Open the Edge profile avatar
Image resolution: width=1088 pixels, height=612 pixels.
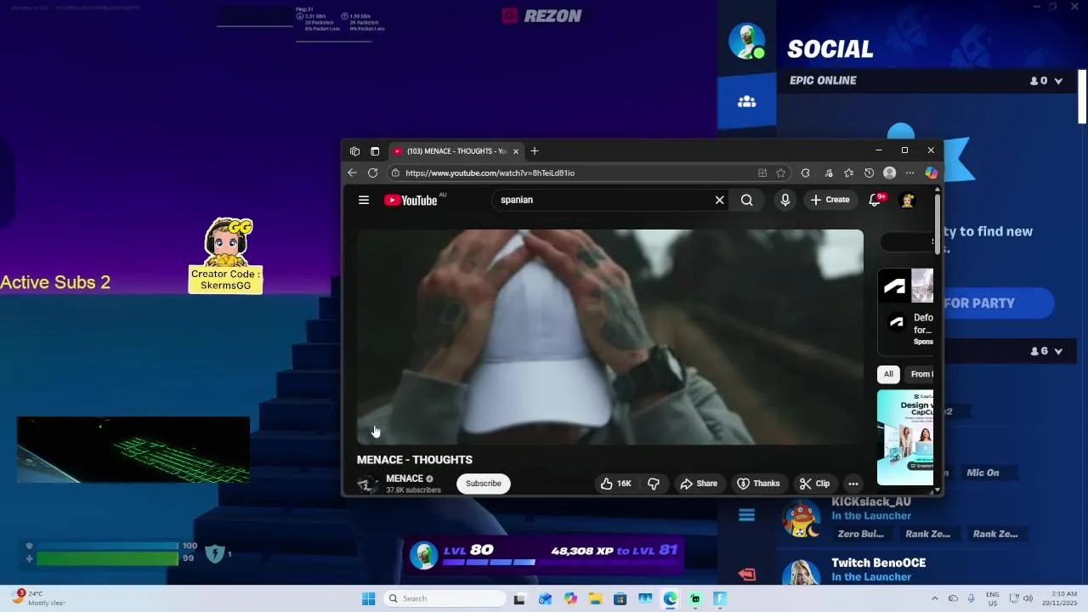(890, 173)
